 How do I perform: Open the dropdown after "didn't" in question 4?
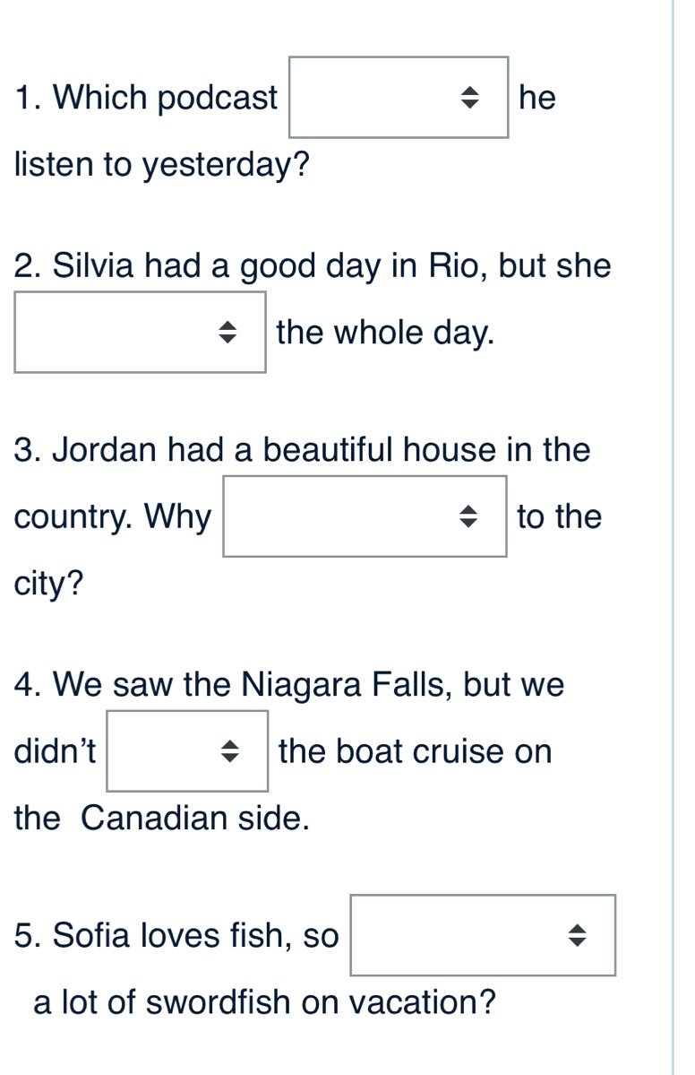click(x=187, y=751)
